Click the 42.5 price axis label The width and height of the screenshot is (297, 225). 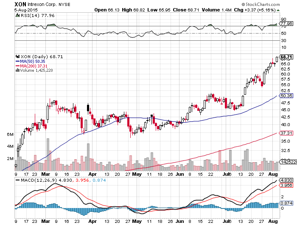[x=286, y=117]
